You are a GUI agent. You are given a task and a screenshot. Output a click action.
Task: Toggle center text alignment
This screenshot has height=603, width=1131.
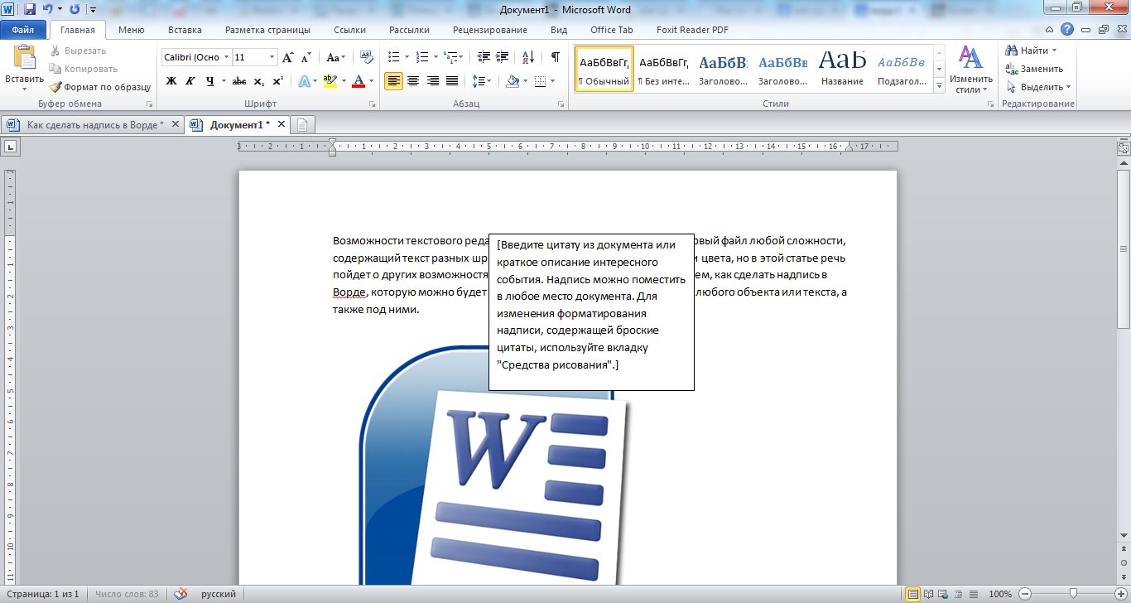(x=412, y=81)
